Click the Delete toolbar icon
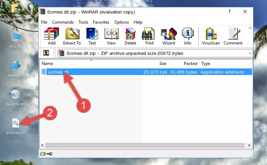 tap(131, 36)
